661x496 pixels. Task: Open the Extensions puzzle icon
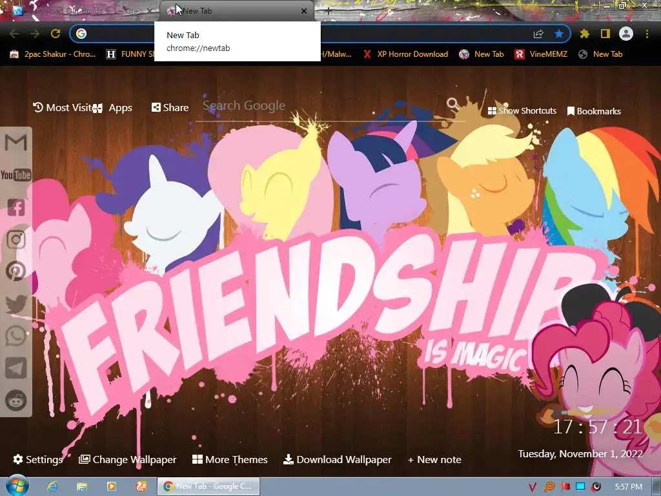(584, 34)
